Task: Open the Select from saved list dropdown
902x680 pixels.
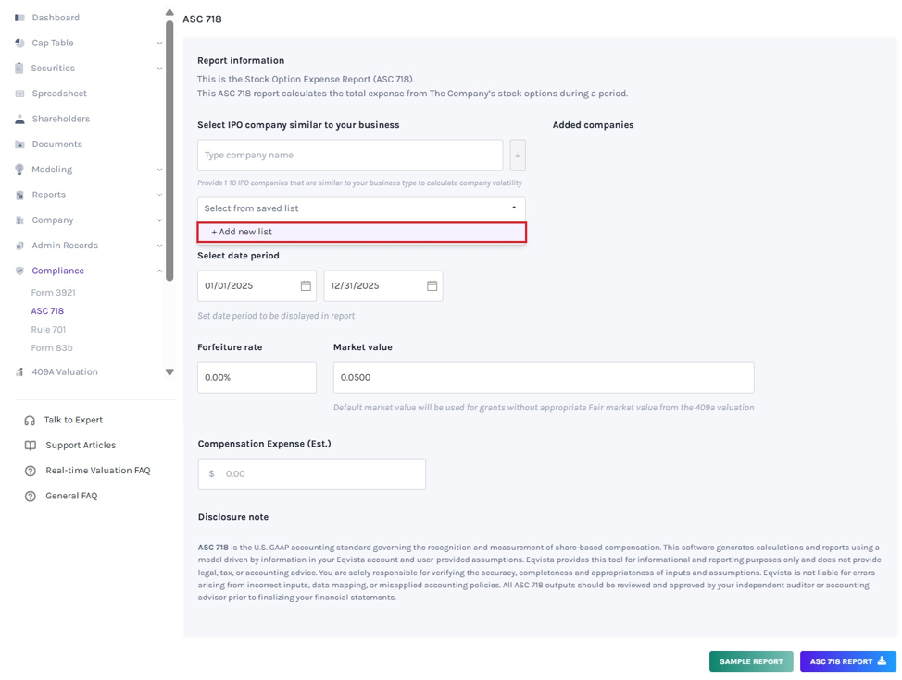Action: coord(361,208)
